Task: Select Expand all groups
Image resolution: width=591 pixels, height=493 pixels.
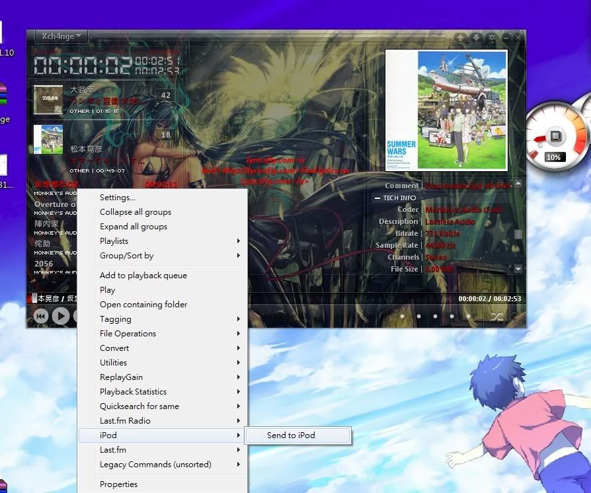Action: (x=163, y=227)
